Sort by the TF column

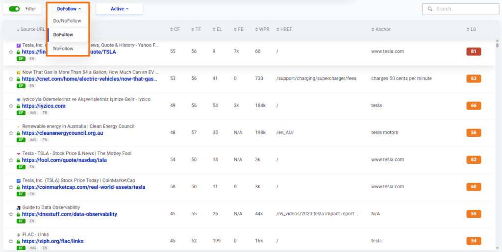[196, 29]
